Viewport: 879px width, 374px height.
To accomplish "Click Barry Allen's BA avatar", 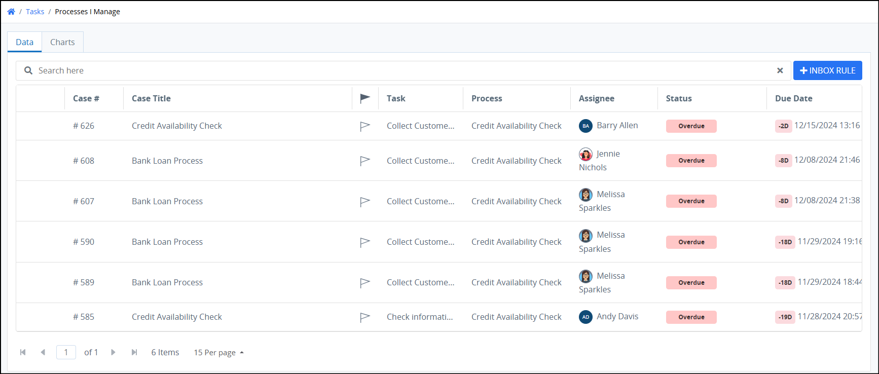I will (585, 126).
